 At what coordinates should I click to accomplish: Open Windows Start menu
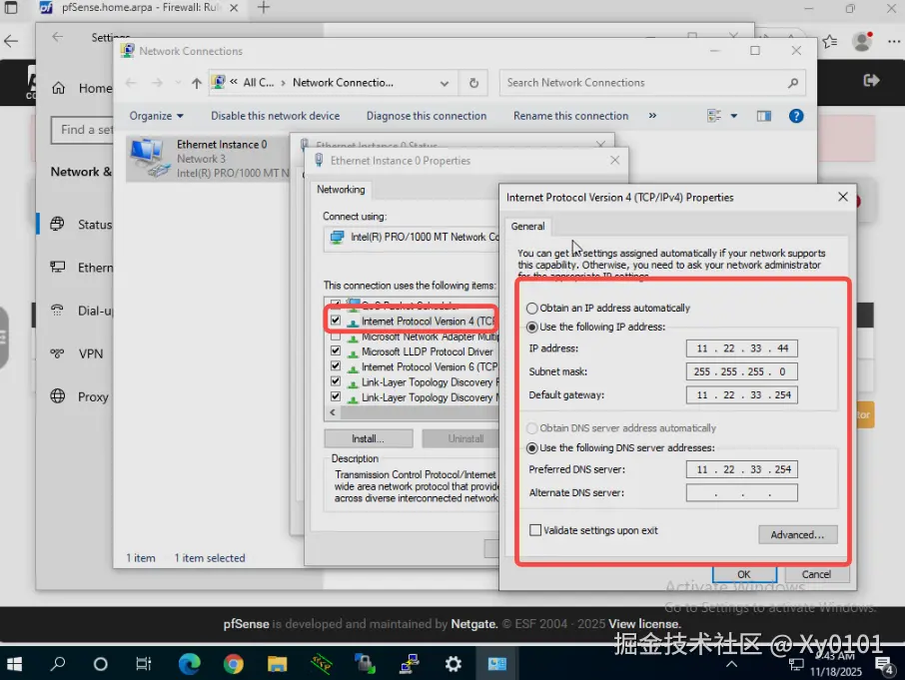(x=14, y=664)
